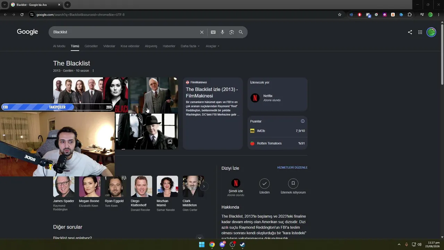Screen dimensions: 444x250
Task: Open the Diego Klattenhoff cast photo
Action: pos(142,186)
